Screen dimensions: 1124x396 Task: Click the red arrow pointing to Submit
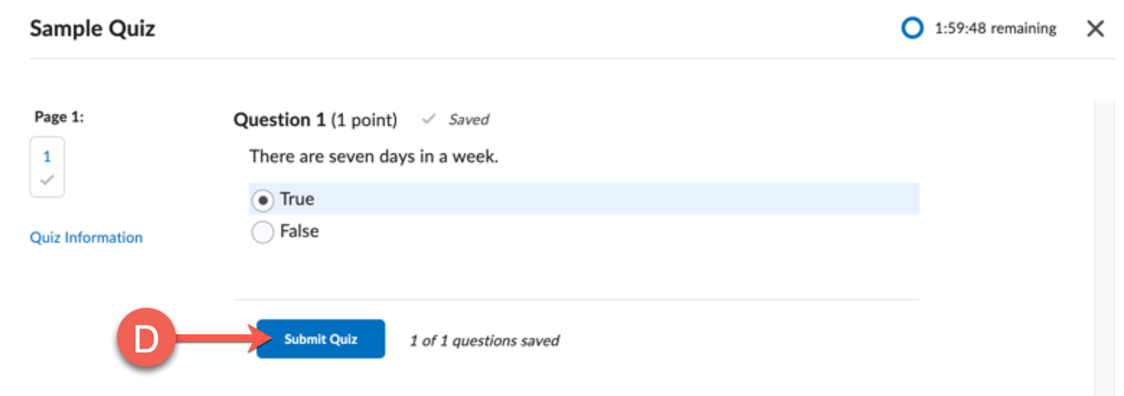(214, 339)
